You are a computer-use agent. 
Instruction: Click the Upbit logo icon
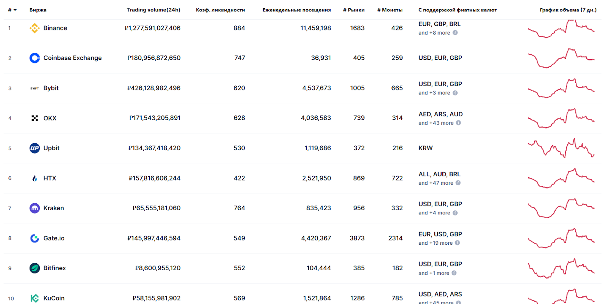[x=35, y=148]
